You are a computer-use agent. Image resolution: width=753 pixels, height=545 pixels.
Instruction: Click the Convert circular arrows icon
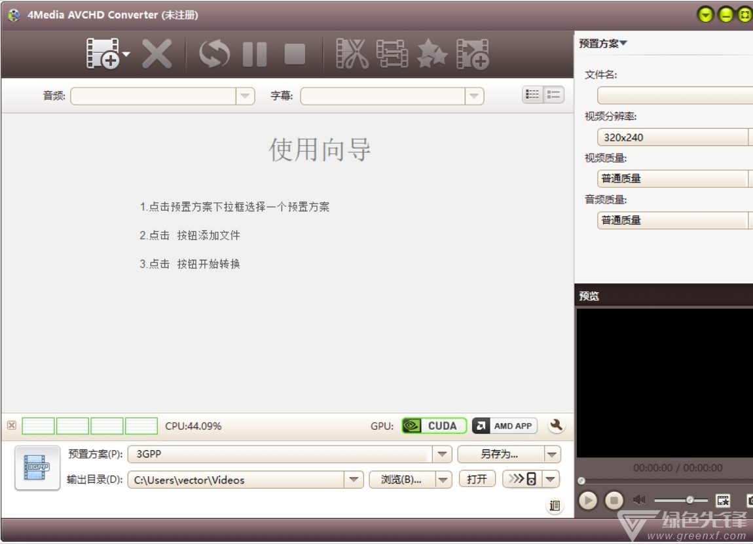click(x=214, y=54)
